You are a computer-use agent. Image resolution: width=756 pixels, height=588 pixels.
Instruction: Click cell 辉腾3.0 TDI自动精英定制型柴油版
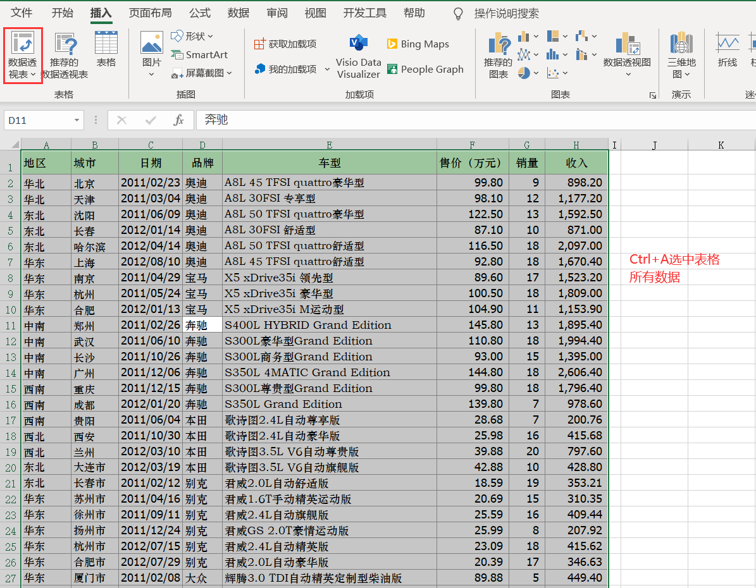(330, 578)
